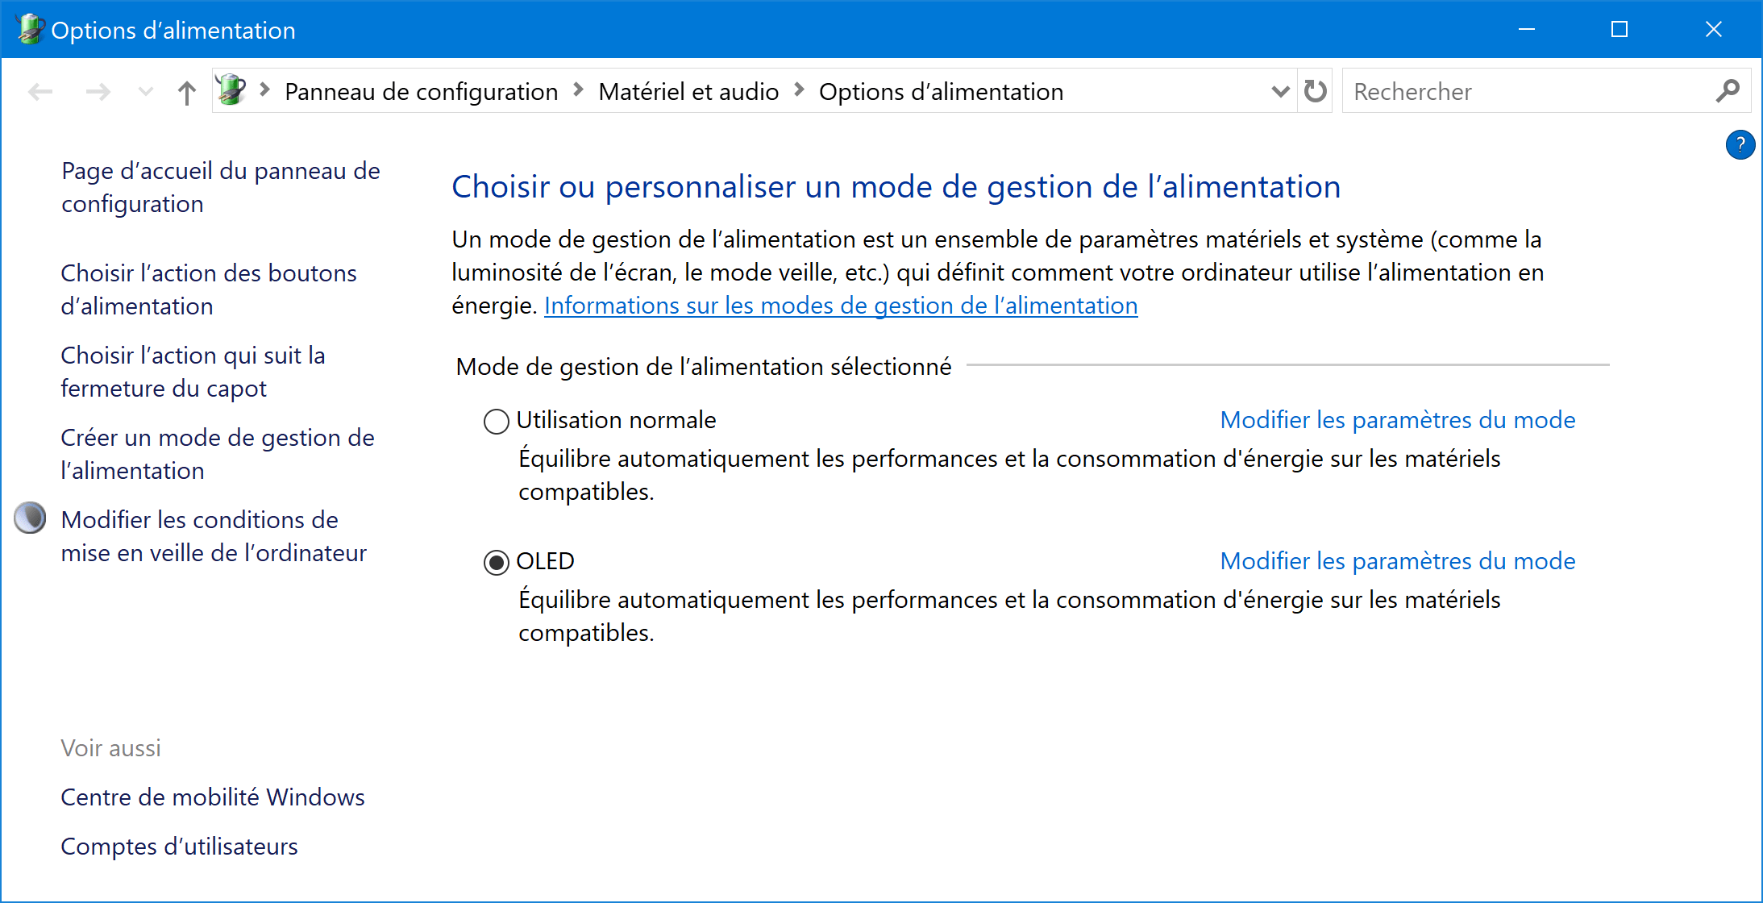
Task: Select the OLED power plan radio button
Action: [x=497, y=562]
